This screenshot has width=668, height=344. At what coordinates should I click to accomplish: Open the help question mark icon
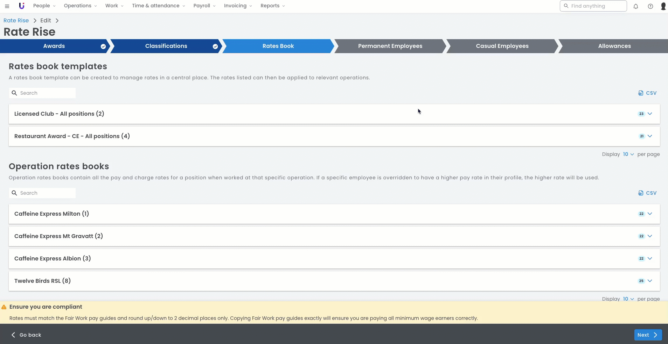(650, 6)
